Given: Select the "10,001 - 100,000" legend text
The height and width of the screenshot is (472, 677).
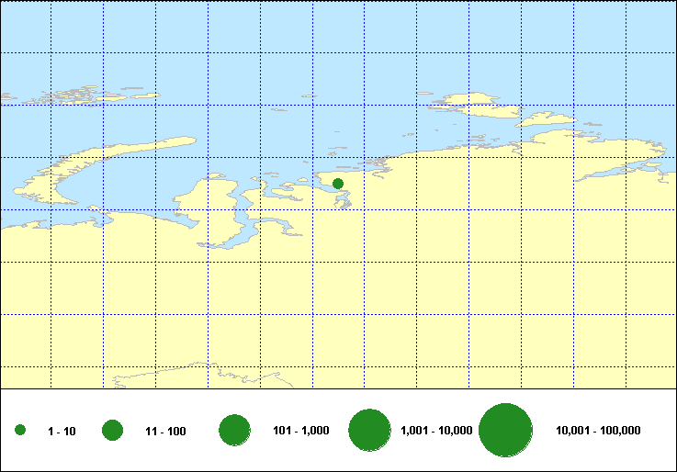Looking at the screenshot, I should pyautogui.click(x=598, y=431).
